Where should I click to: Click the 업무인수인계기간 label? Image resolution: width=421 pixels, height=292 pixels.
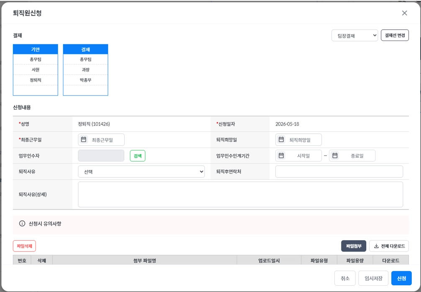point(233,156)
